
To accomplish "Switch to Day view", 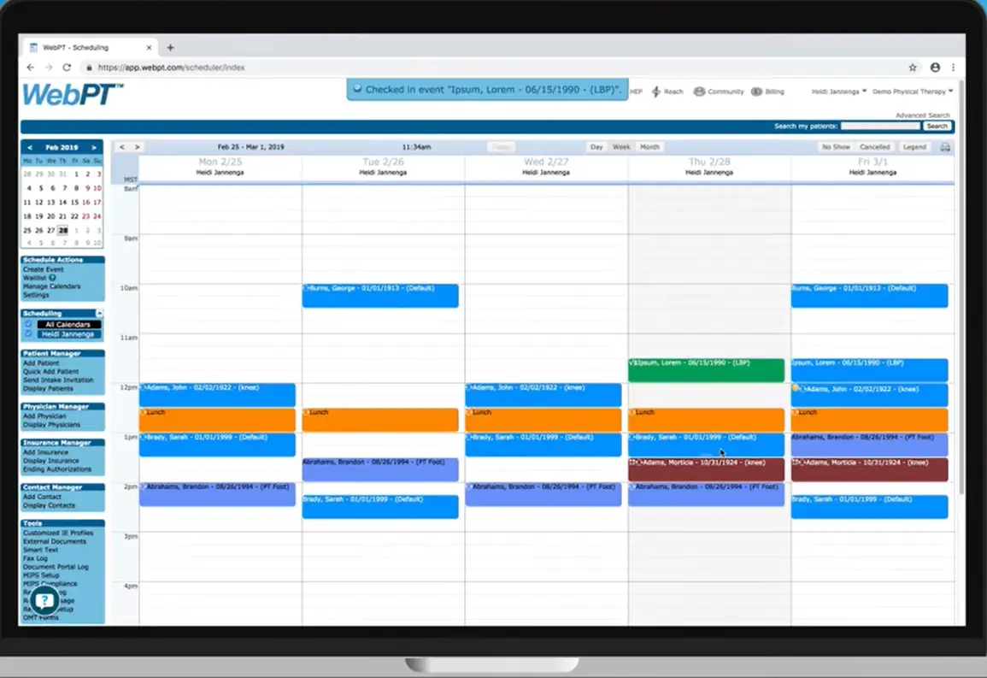I will (596, 146).
